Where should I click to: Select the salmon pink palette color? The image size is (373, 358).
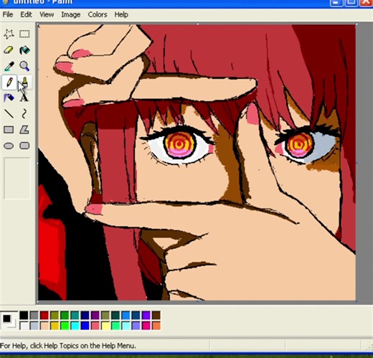pos(95,326)
